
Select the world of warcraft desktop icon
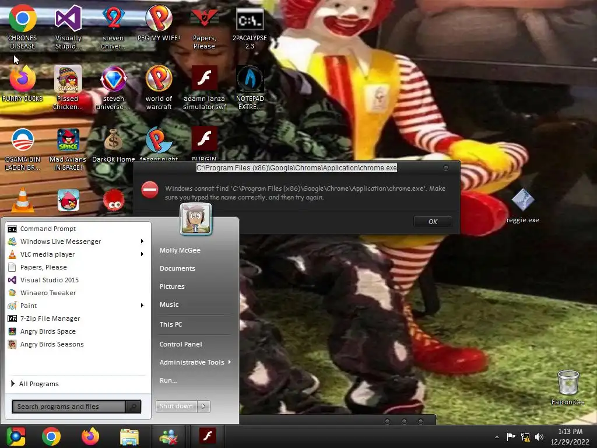[x=159, y=87]
